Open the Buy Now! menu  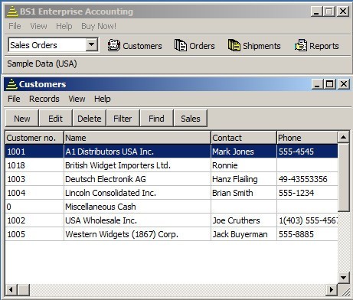tap(99, 26)
